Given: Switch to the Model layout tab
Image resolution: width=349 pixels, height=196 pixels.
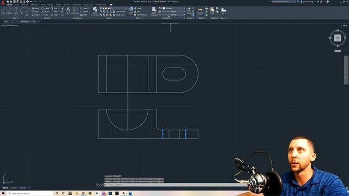Looking at the screenshot, I should (x=5, y=188).
